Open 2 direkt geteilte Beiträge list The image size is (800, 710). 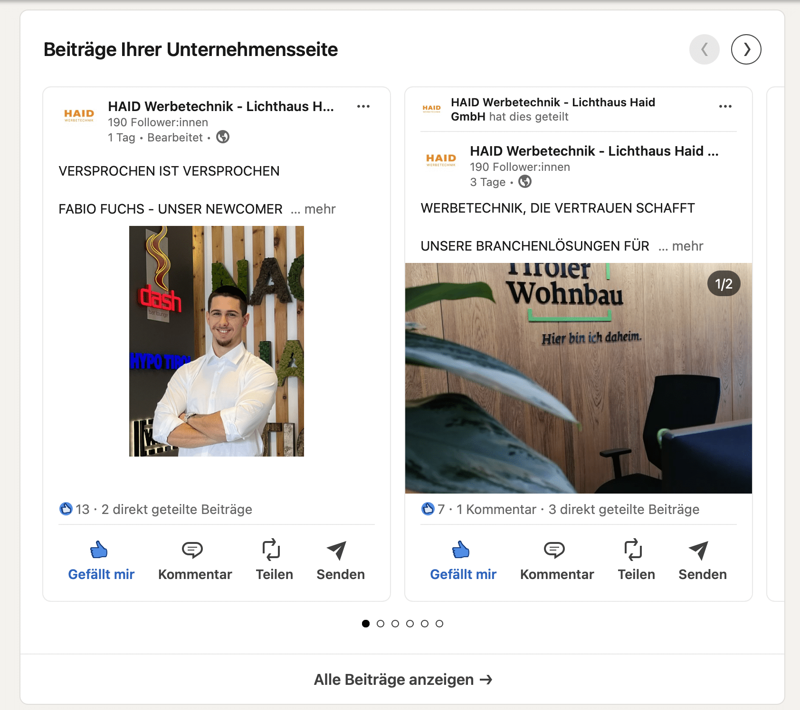click(177, 509)
